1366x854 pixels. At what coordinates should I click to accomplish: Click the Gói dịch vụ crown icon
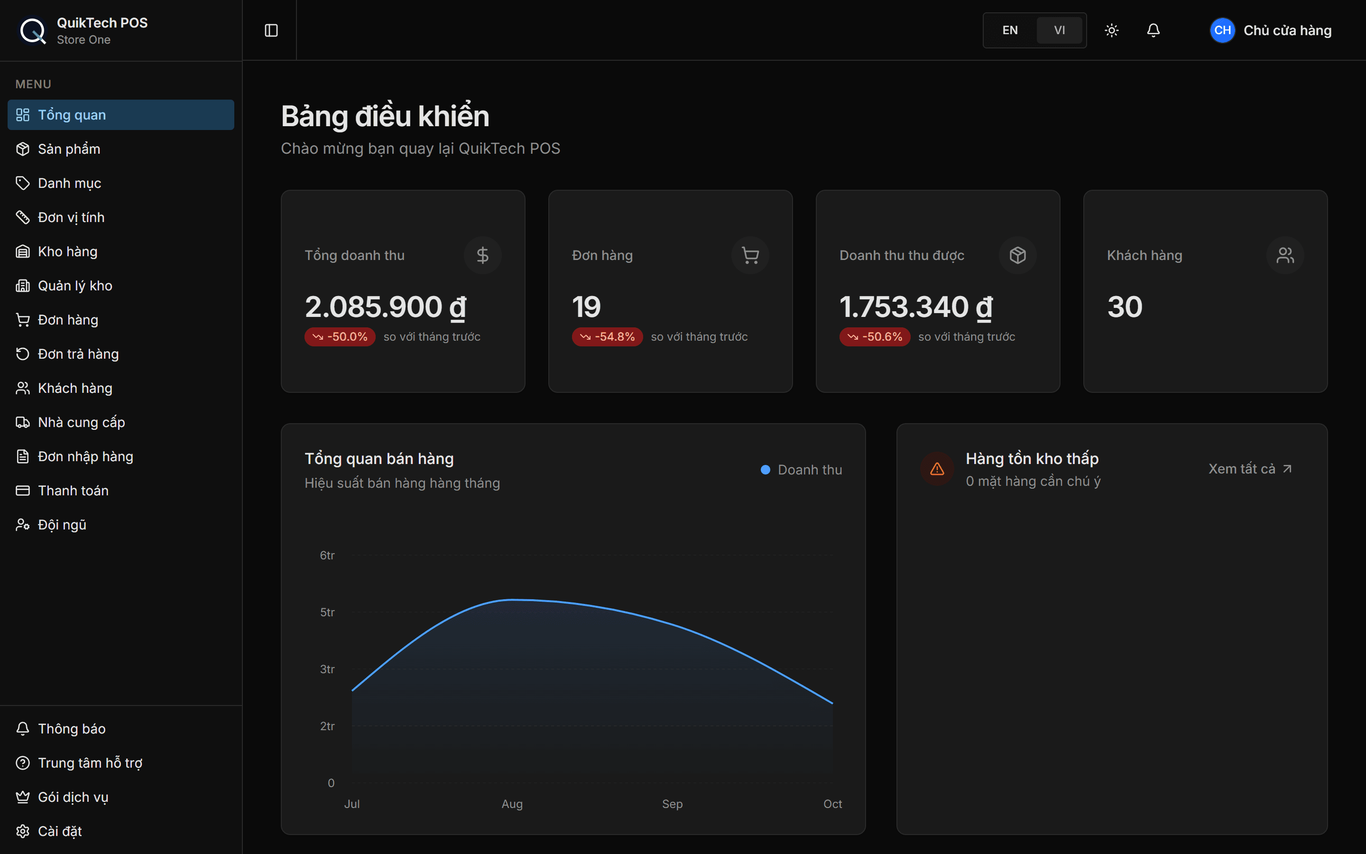click(x=23, y=797)
